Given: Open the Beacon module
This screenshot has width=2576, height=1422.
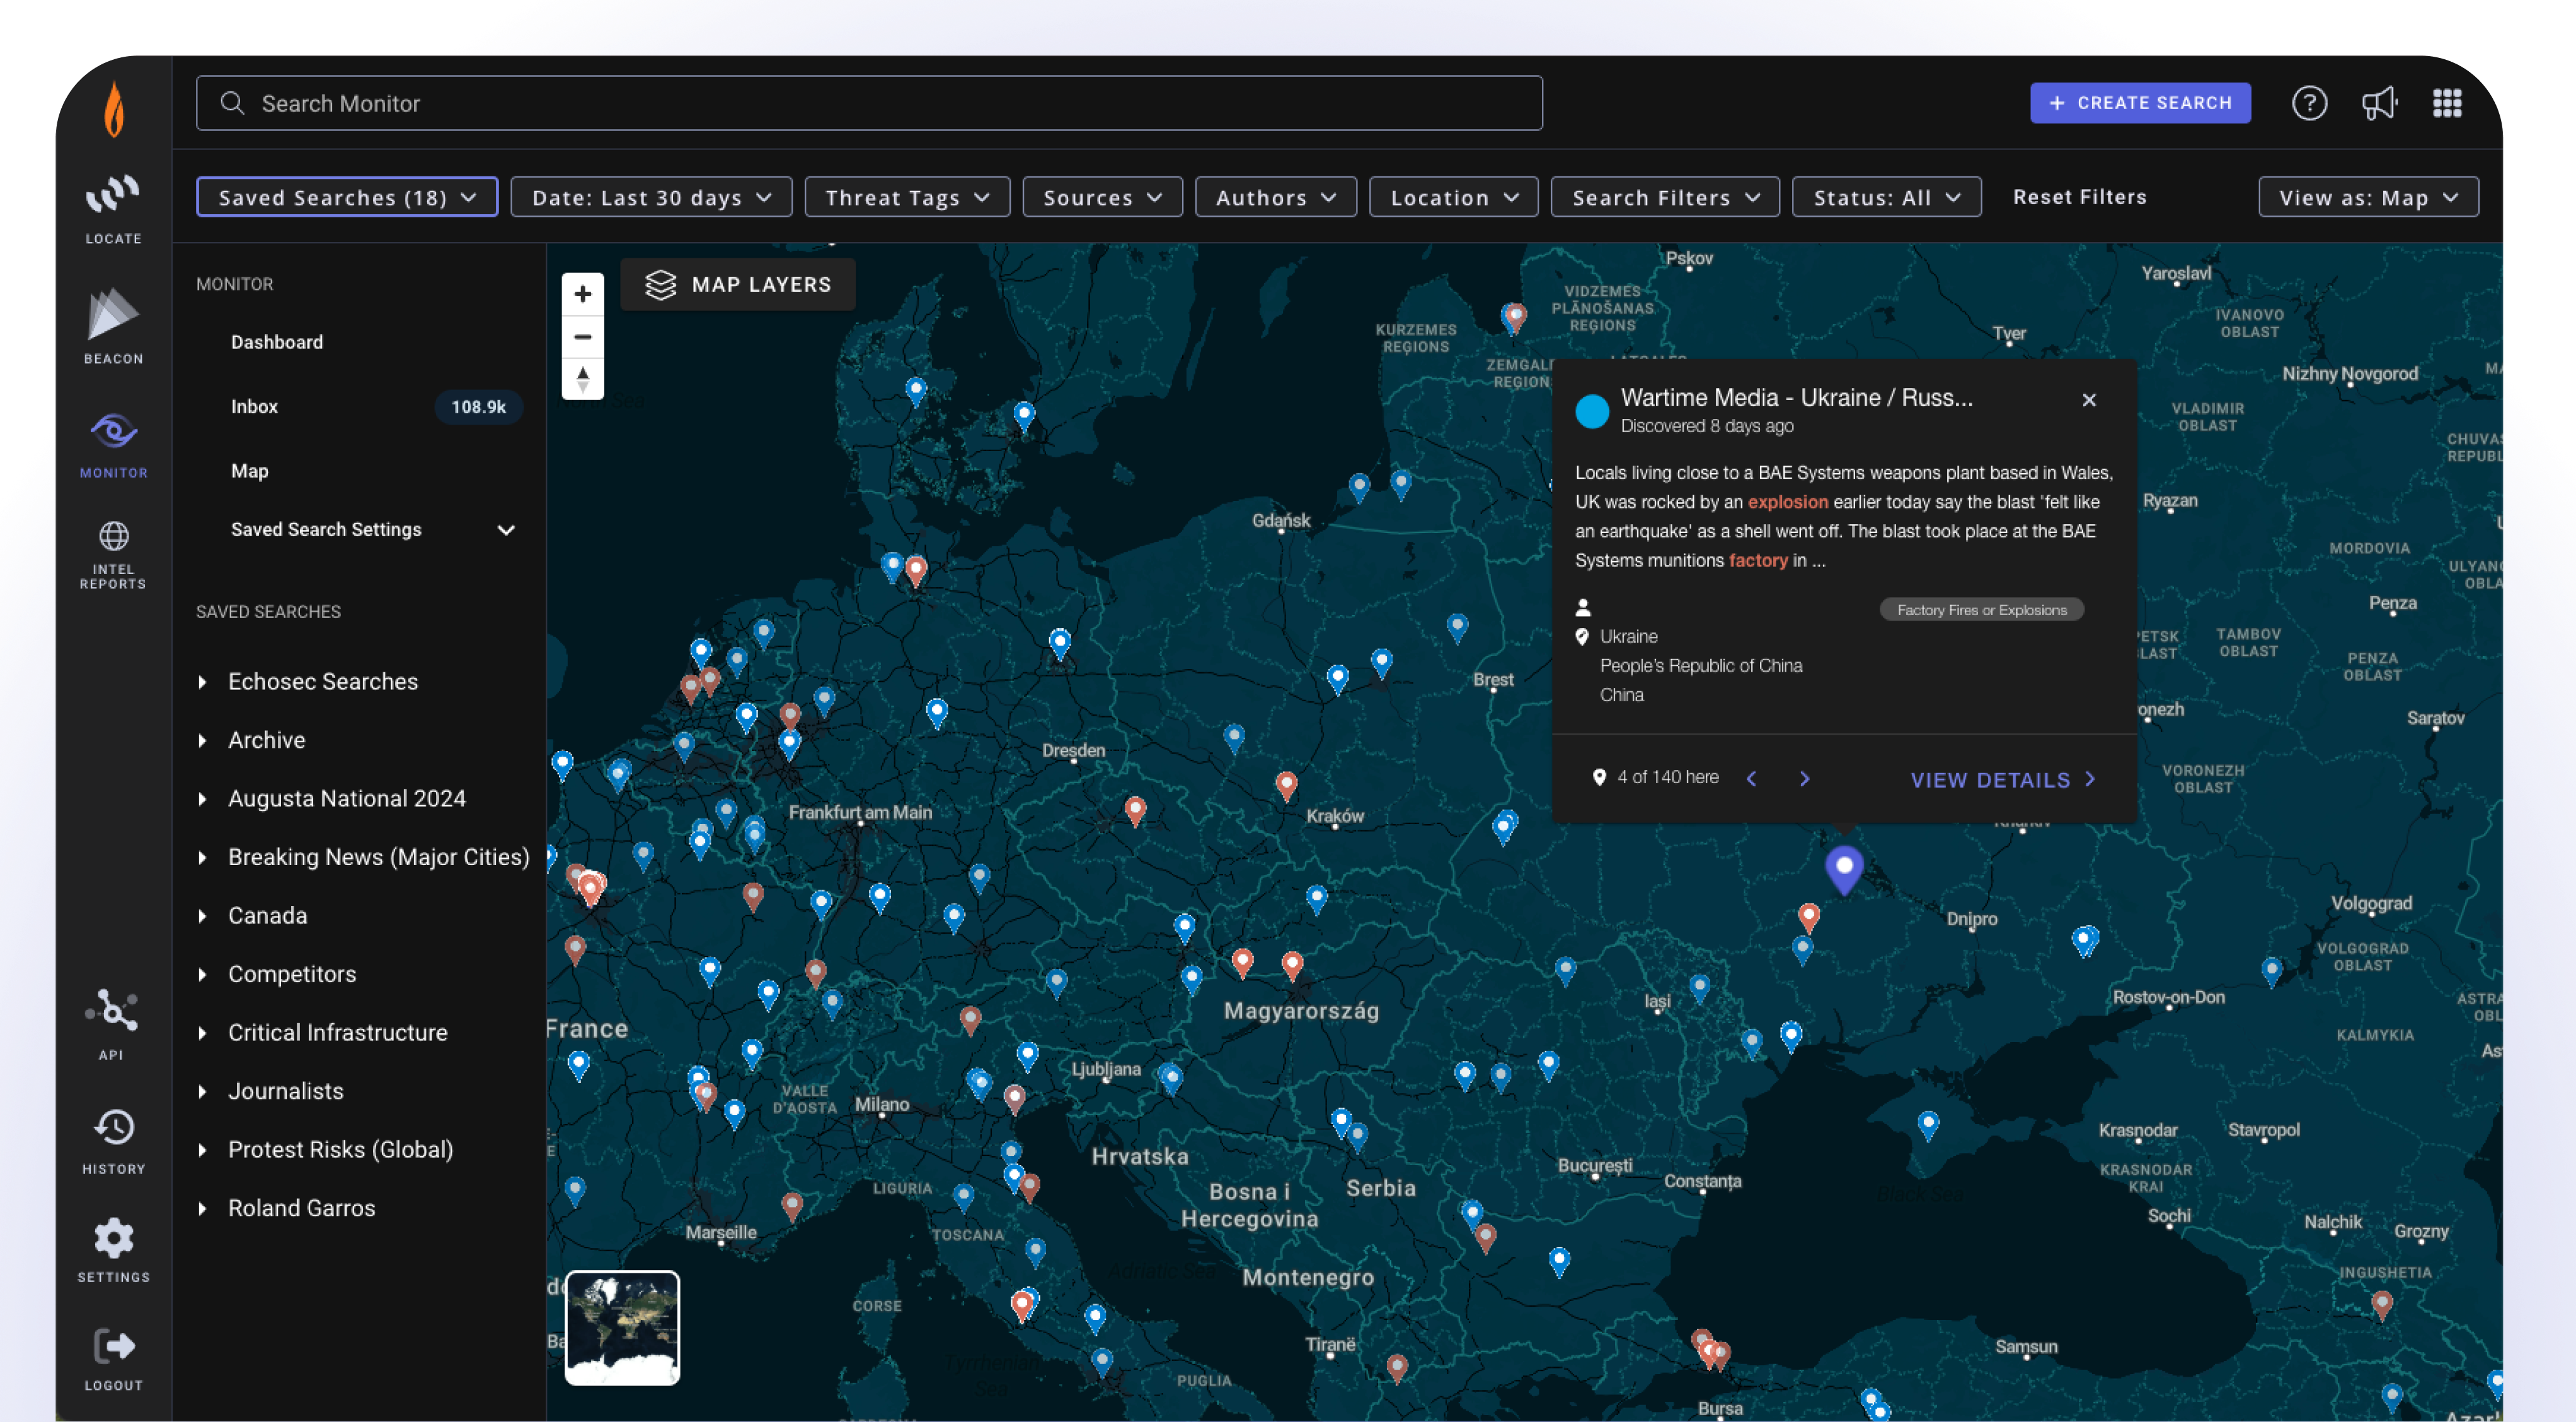Looking at the screenshot, I should 113,325.
